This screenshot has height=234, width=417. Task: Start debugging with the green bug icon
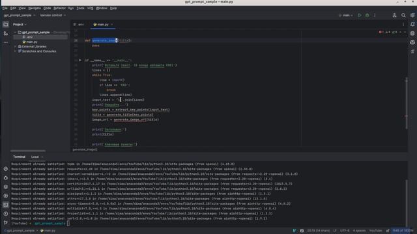(367, 16)
